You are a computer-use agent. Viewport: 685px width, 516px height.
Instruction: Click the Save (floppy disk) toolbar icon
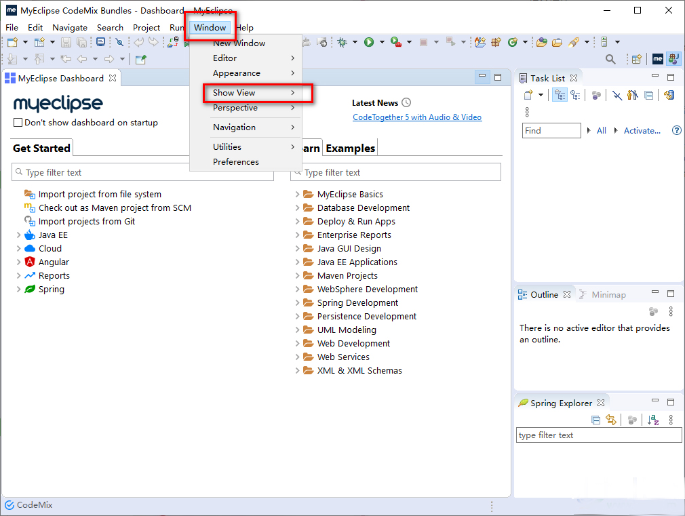(66, 43)
